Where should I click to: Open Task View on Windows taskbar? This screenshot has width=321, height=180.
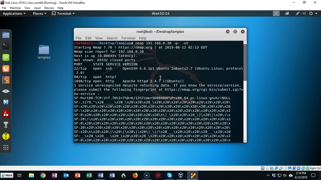tap(19, 175)
